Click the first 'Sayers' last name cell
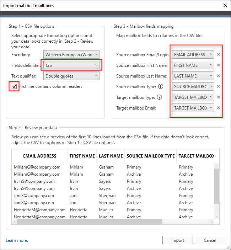Screen dimensions: 231x250 [105, 181]
